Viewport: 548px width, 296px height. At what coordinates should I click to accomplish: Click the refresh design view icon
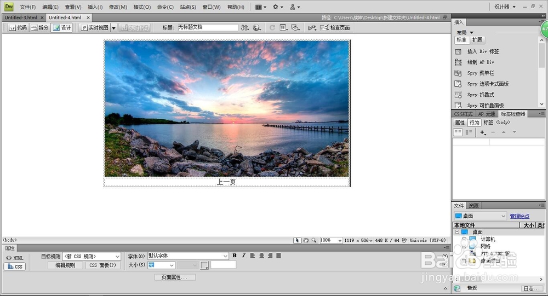click(272, 27)
